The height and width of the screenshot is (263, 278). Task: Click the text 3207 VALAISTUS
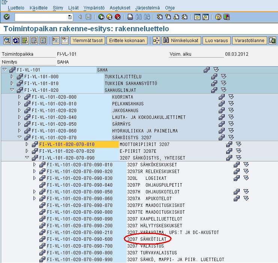click(x=146, y=246)
